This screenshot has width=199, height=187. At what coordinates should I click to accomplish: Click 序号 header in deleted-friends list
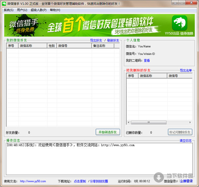132,76
